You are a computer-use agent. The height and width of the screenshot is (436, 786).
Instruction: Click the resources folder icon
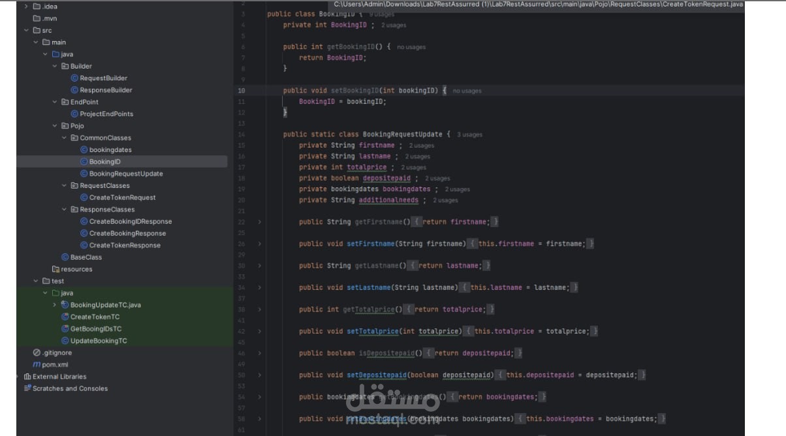55,269
